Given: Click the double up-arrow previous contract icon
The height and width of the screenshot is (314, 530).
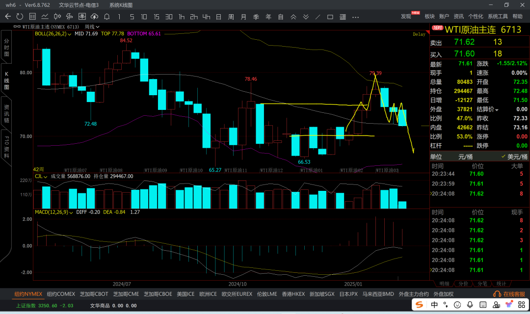Looking at the screenshot, I should coord(293,17).
